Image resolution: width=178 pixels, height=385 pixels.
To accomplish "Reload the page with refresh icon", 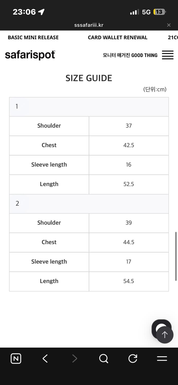I will 133,359.
